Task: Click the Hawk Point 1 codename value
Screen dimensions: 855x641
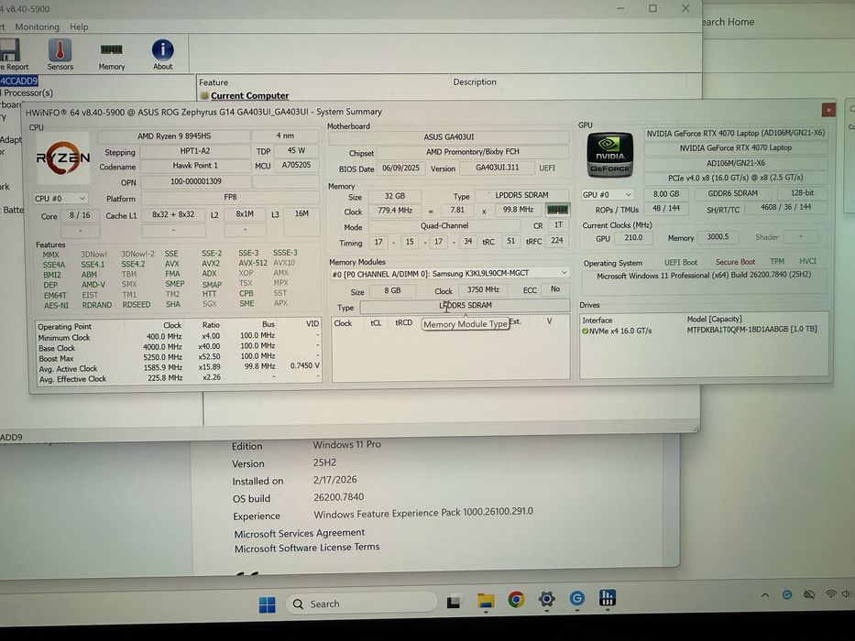Action: 195,166
